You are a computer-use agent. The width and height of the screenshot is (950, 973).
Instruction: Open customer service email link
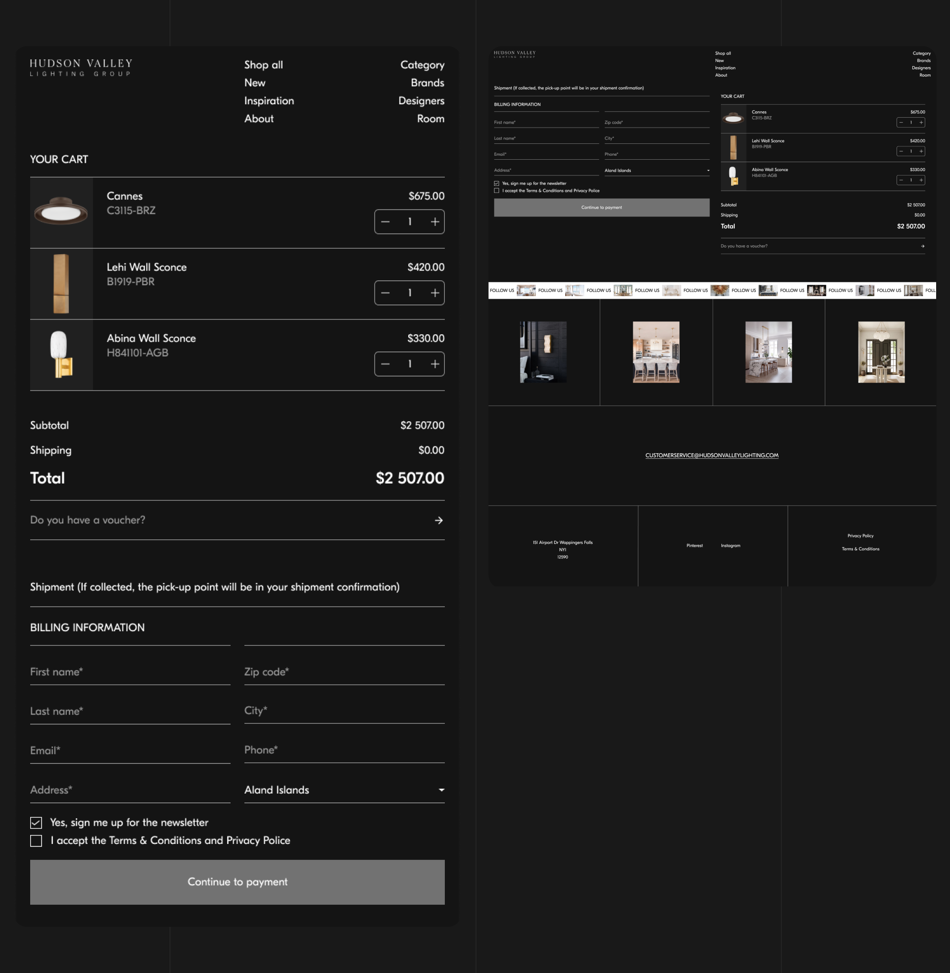point(712,455)
